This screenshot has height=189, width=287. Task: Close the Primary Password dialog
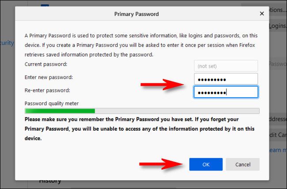(262, 14)
